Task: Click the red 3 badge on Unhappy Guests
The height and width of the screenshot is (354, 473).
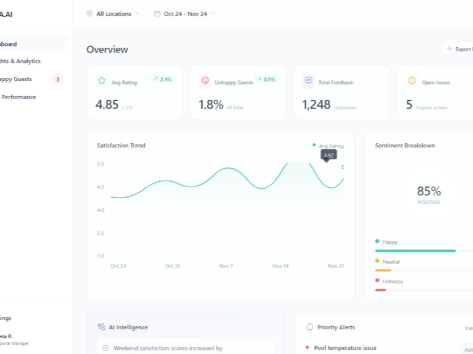Action: coord(57,79)
